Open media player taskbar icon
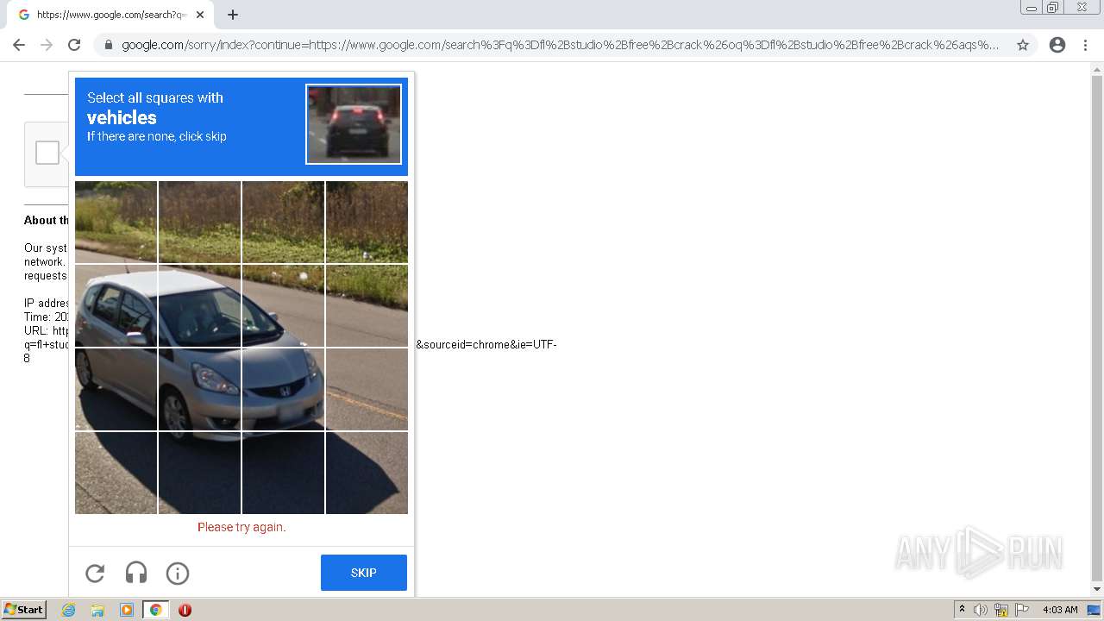 (127, 610)
